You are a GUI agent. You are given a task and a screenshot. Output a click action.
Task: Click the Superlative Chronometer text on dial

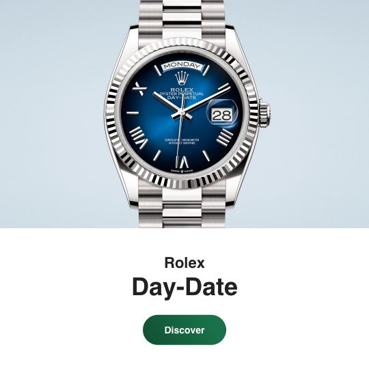[x=182, y=141]
